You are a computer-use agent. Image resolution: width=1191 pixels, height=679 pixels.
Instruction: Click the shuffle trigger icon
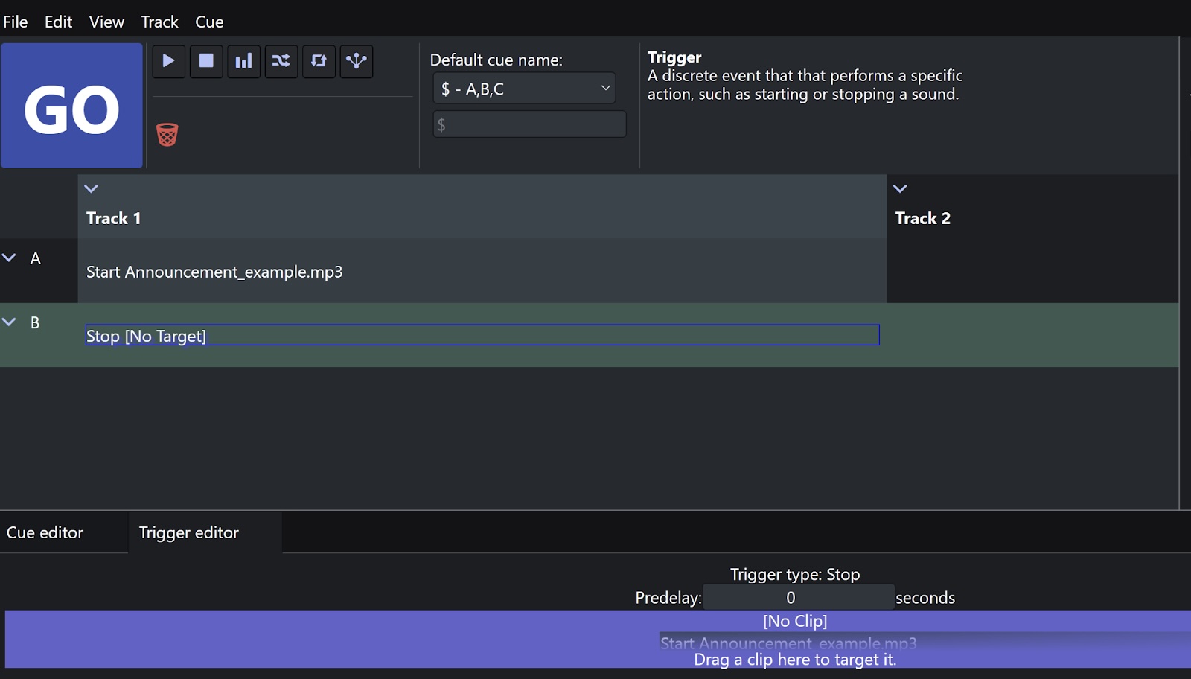[281, 61]
